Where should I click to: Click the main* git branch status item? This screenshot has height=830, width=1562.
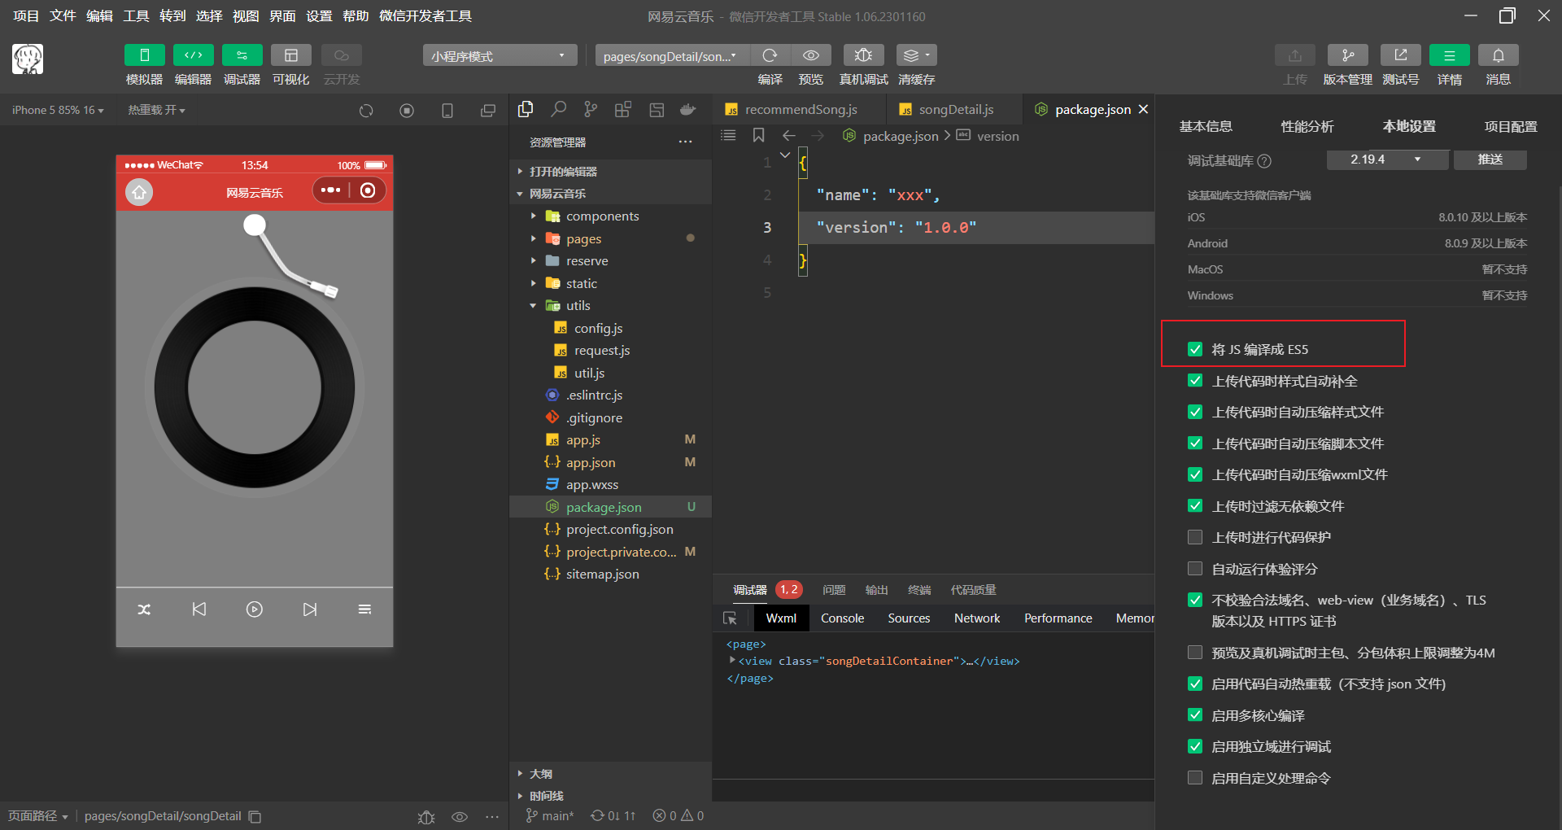click(550, 816)
